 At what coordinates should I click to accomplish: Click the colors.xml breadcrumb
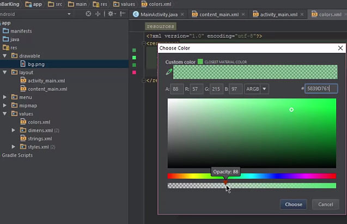(x=156, y=4)
